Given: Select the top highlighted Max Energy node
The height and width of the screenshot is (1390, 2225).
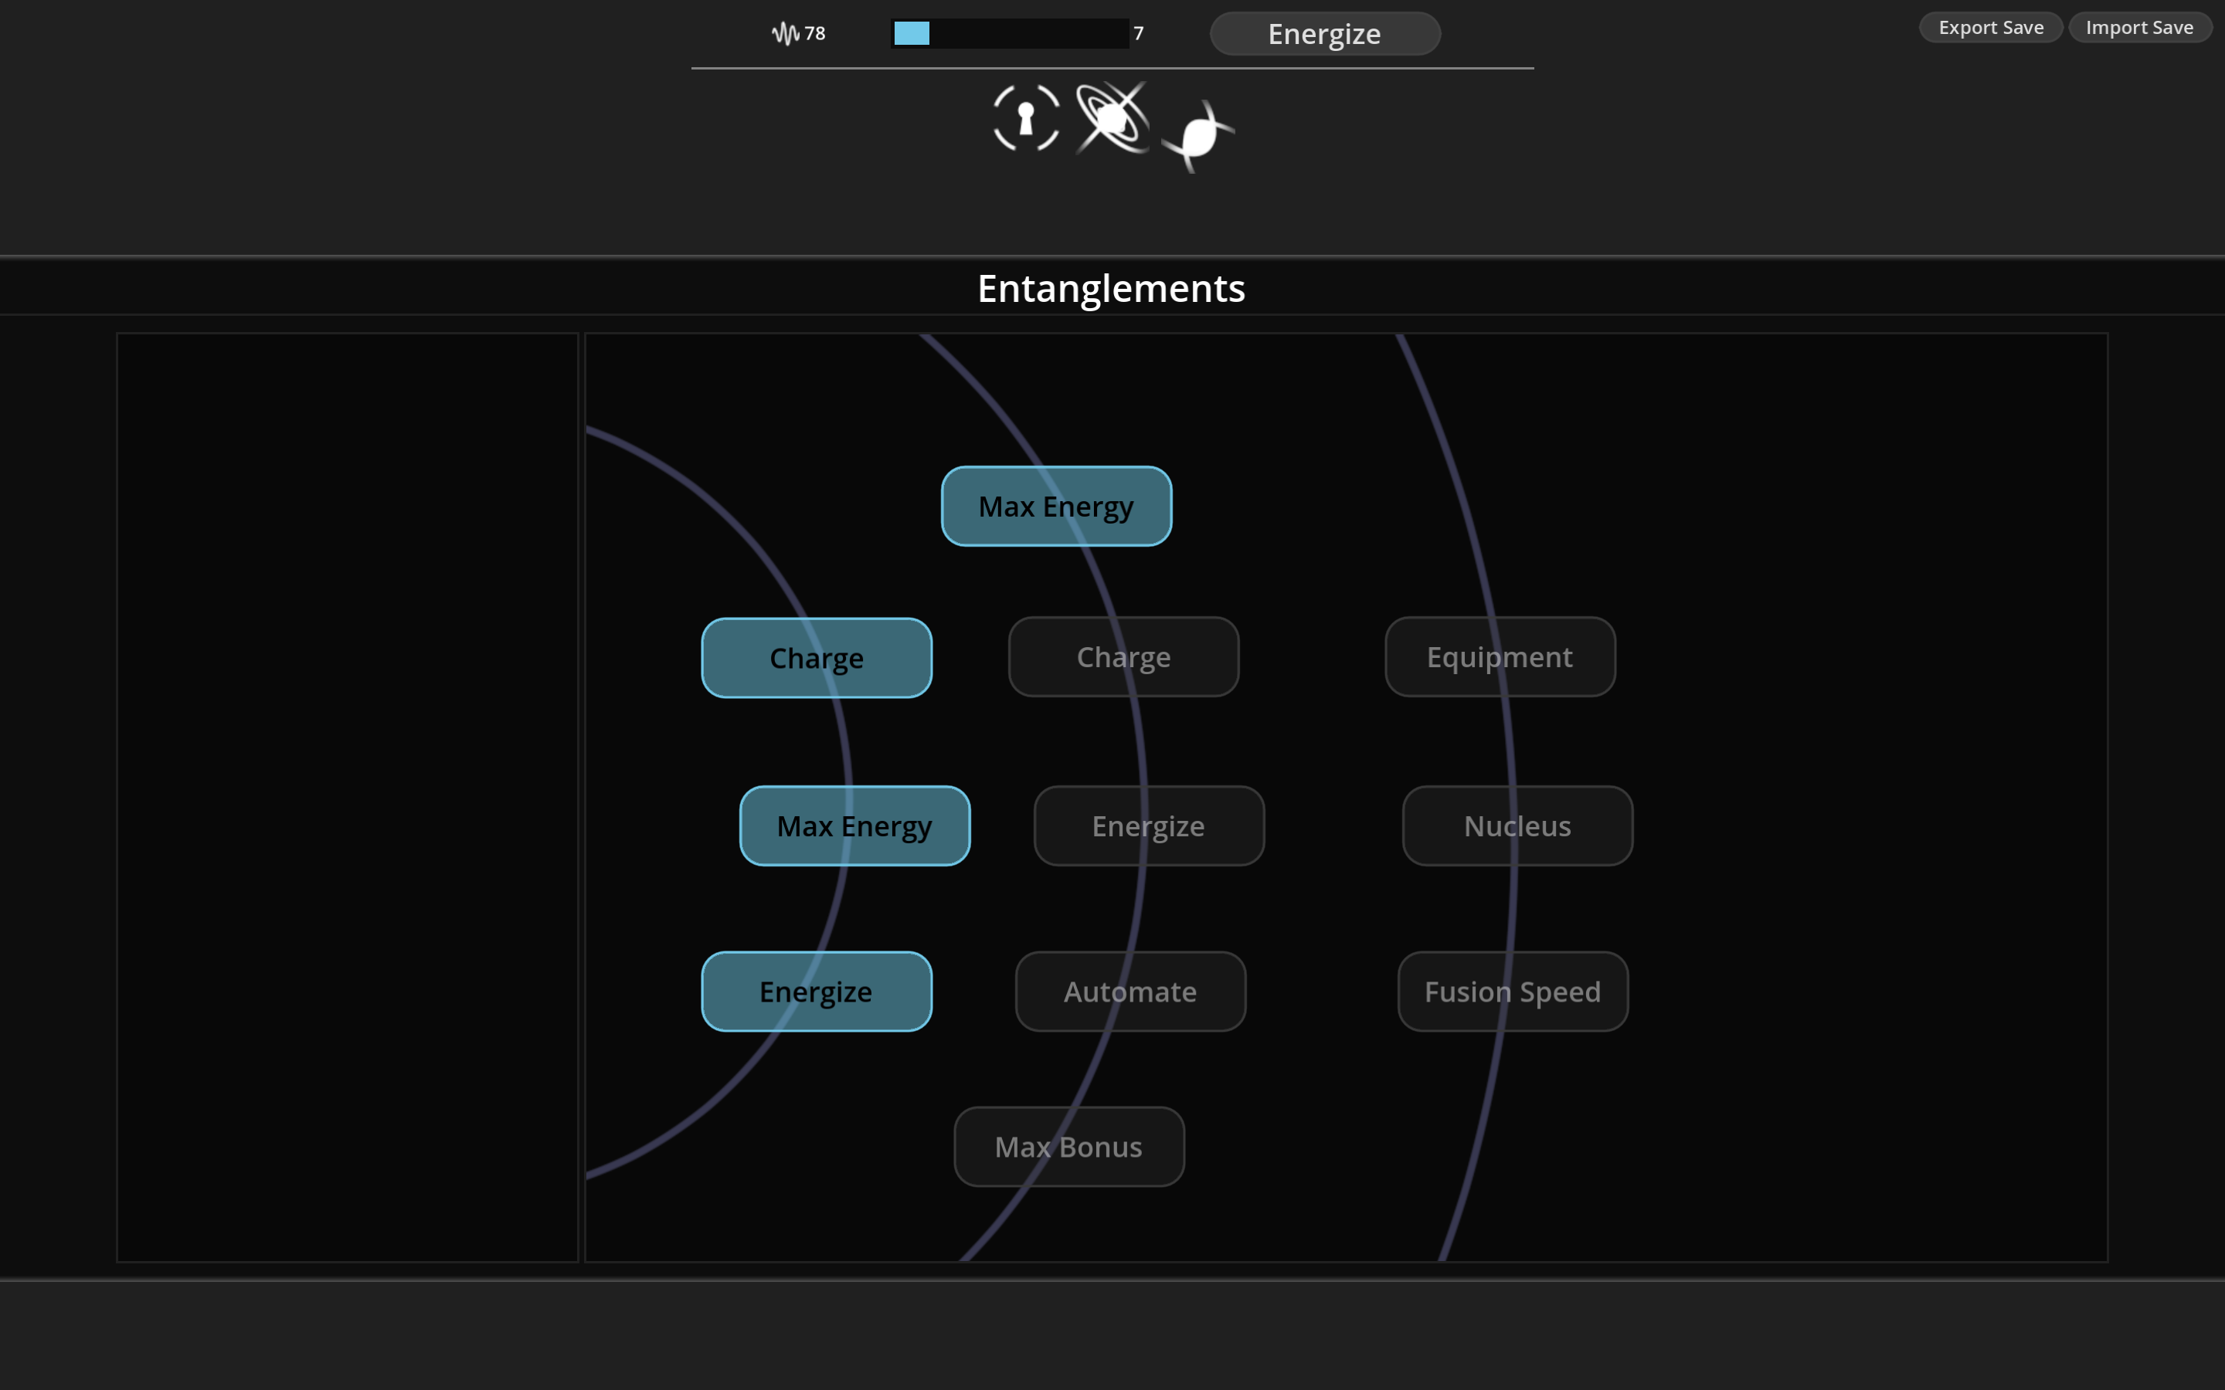Looking at the screenshot, I should (x=1056, y=507).
